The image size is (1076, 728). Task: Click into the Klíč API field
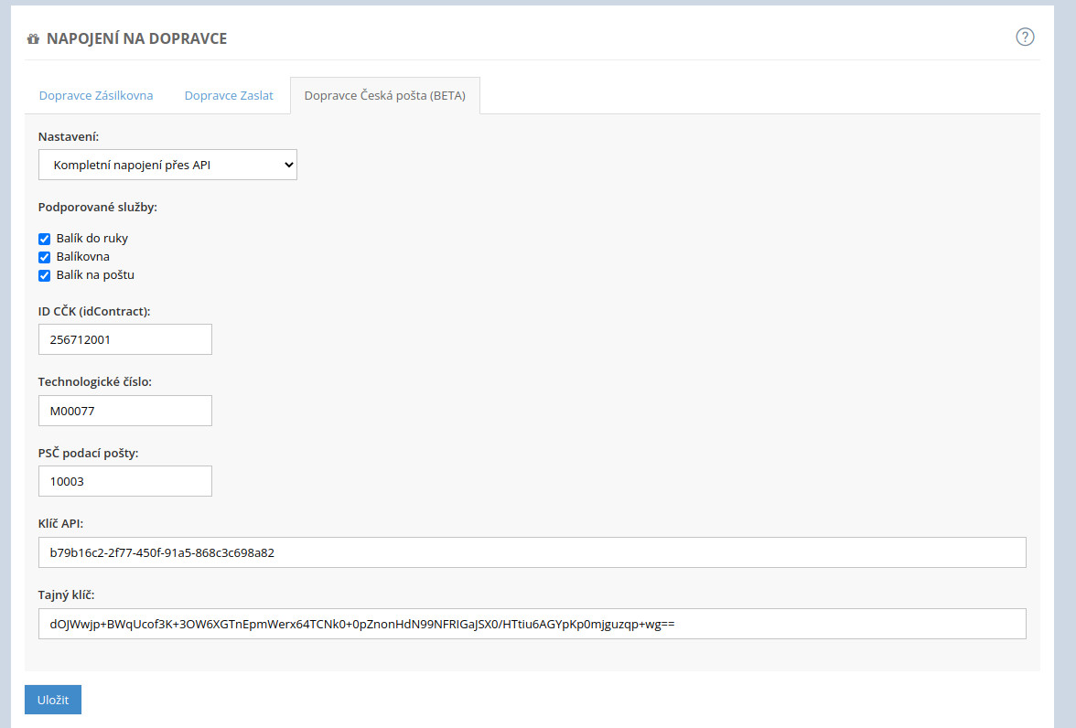[x=532, y=552]
